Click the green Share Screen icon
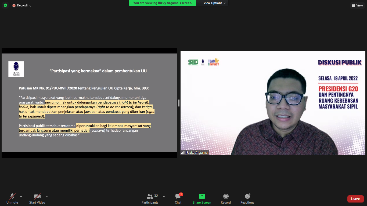 pos(202,196)
